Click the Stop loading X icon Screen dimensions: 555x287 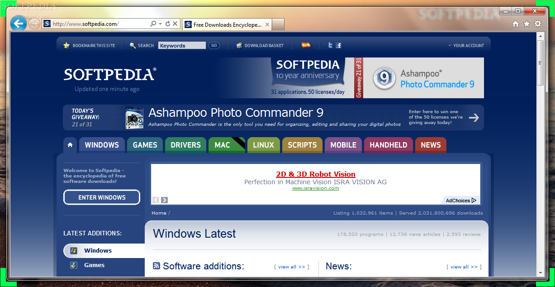pyautogui.click(x=175, y=24)
